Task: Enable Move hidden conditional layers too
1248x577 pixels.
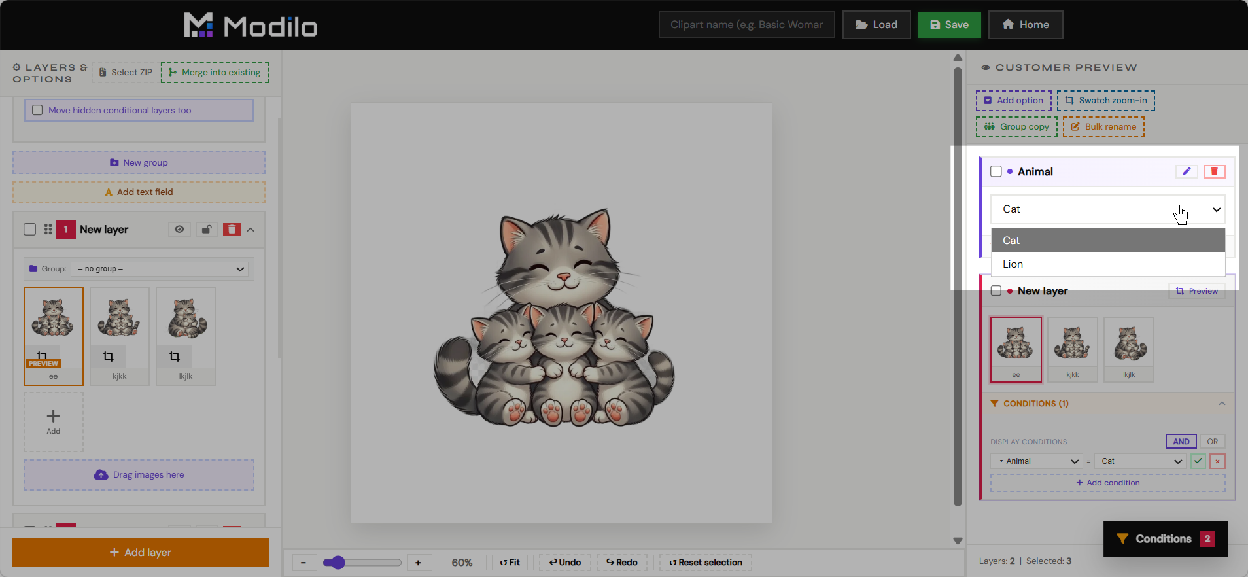Action: tap(37, 110)
